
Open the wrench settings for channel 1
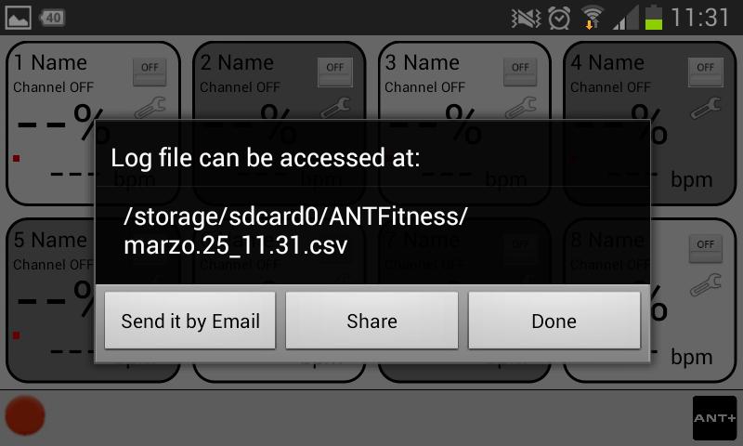point(150,108)
